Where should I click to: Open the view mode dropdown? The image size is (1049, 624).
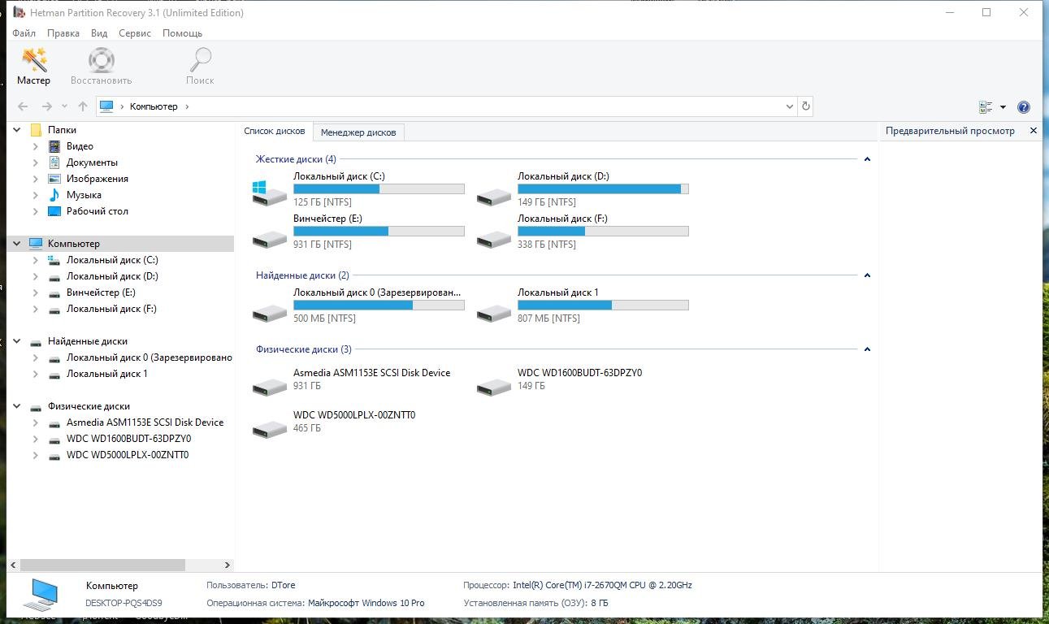click(x=1003, y=107)
